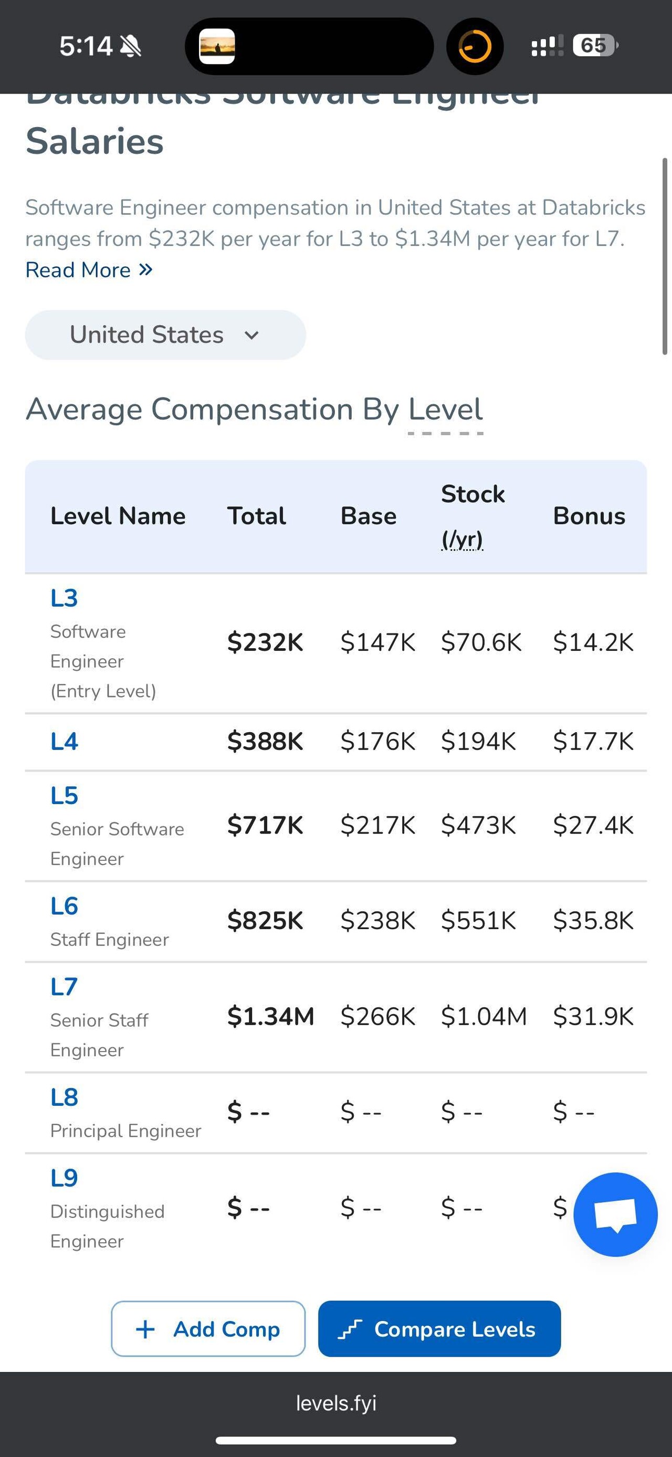Click the plus icon in Add Comp
The height and width of the screenshot is (1457, 672).
coord(145,1329)
